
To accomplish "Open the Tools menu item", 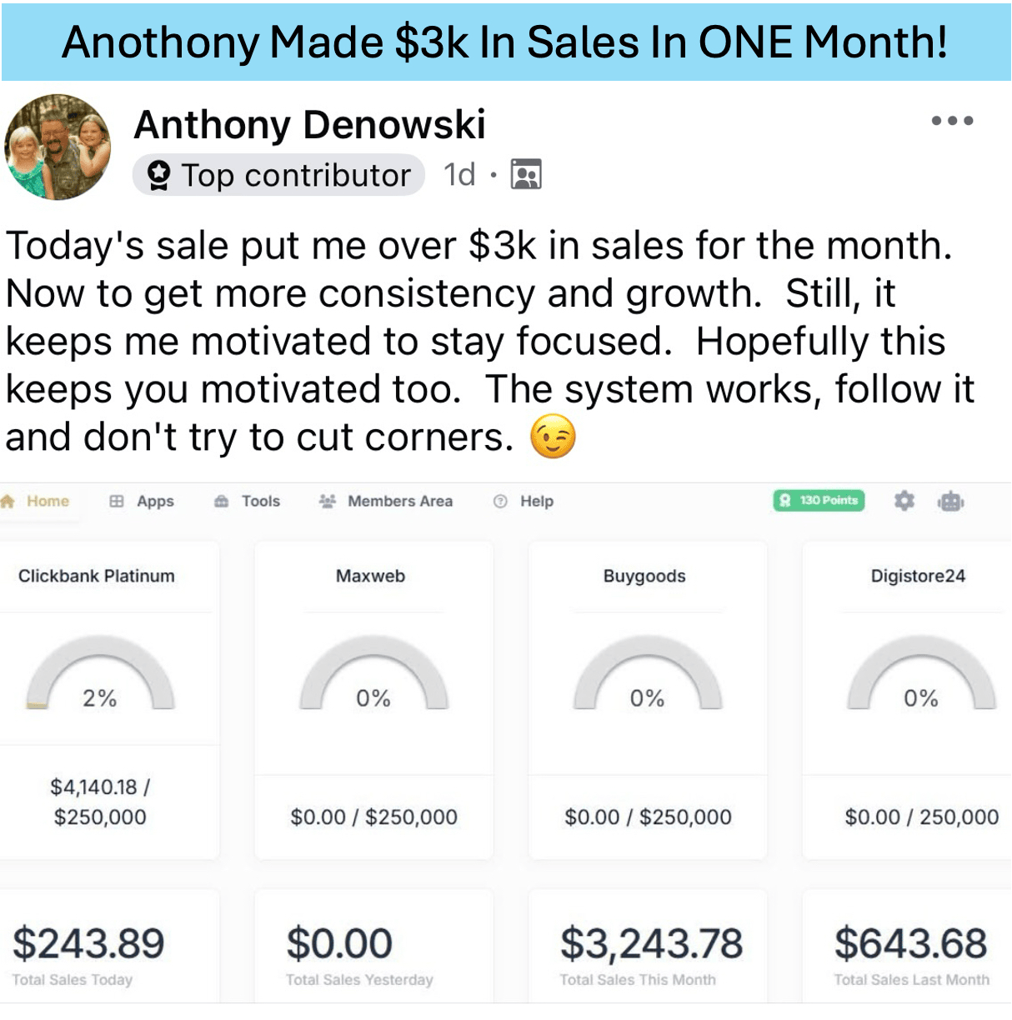I will click(248, 501).
